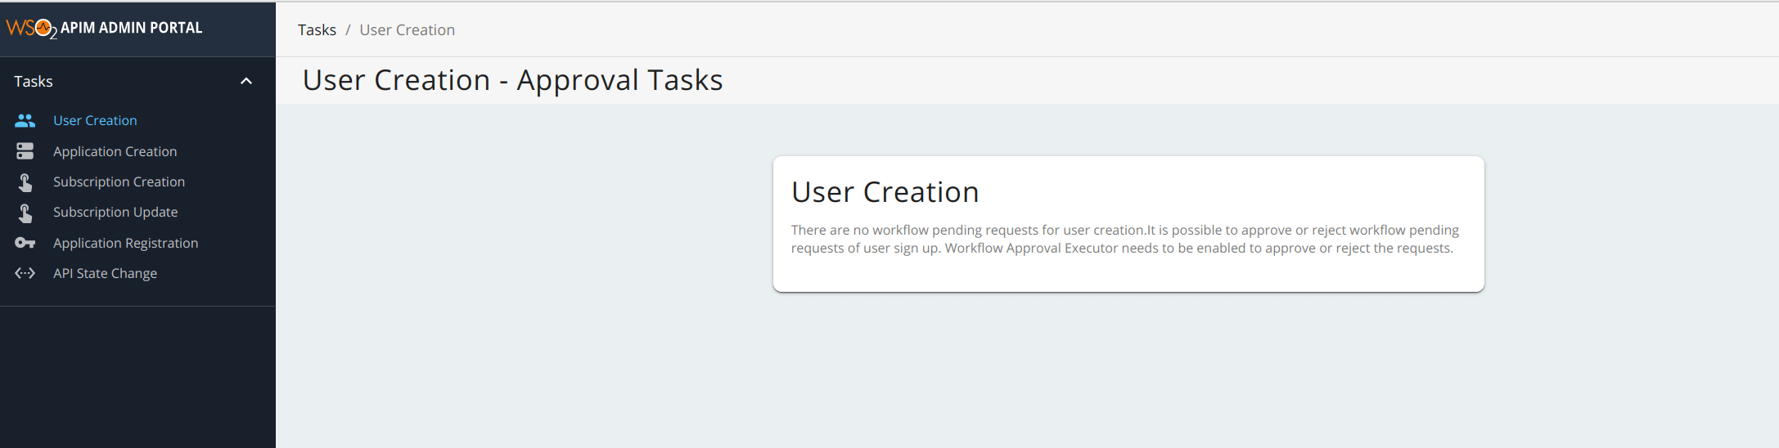Image resolution: width=1779 pixels, height=448 pixels.
Task: Open Application Creation tasks
Action: (x=115, y=151)
